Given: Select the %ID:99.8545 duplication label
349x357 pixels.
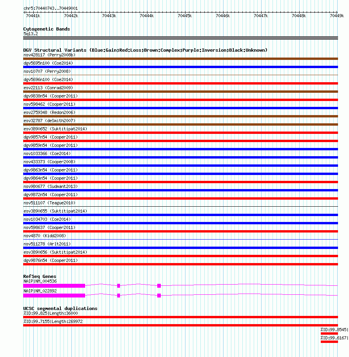Looking at the screenshot, I should pyautogui.click(x=334, y=330).
